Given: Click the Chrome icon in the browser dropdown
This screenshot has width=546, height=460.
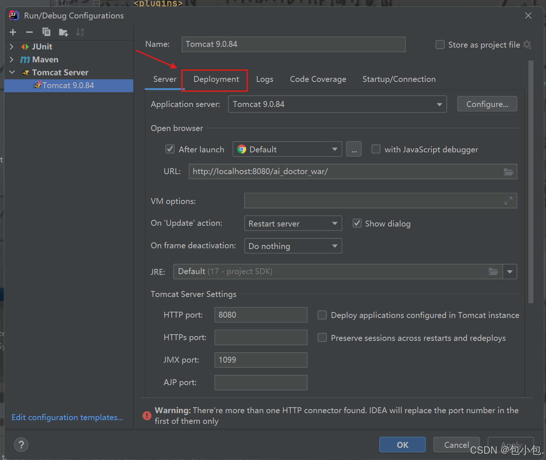Looking at the screenshot, I should click(x=242, y=149).
